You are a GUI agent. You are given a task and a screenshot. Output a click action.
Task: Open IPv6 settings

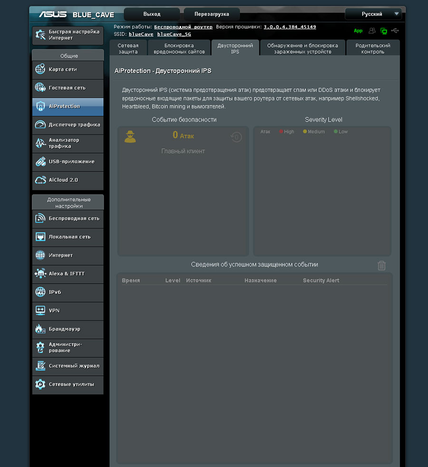(68, 293)
